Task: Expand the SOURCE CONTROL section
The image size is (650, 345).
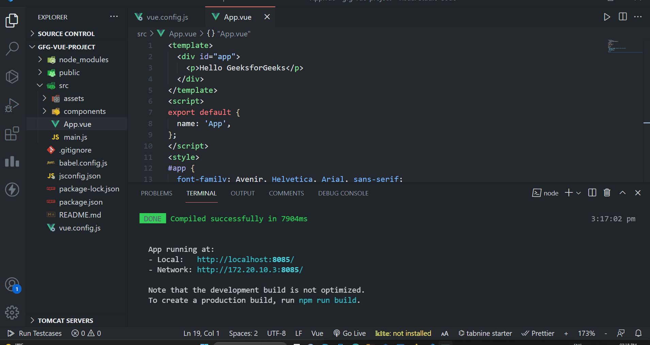Action: [x=77, y=34]
